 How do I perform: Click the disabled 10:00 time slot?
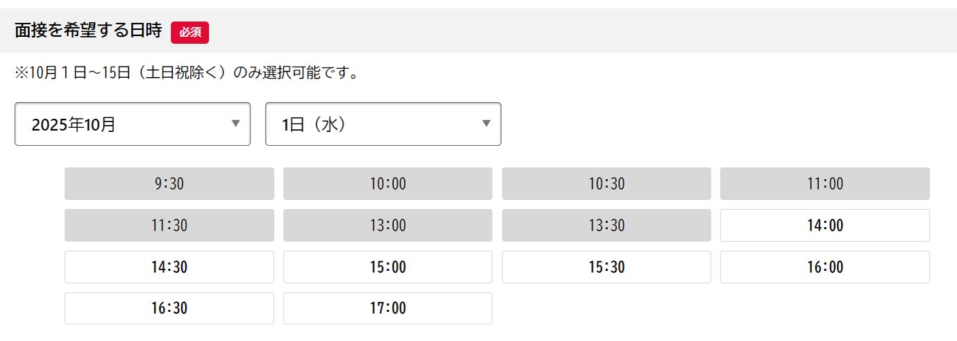[x=387, y=184]
